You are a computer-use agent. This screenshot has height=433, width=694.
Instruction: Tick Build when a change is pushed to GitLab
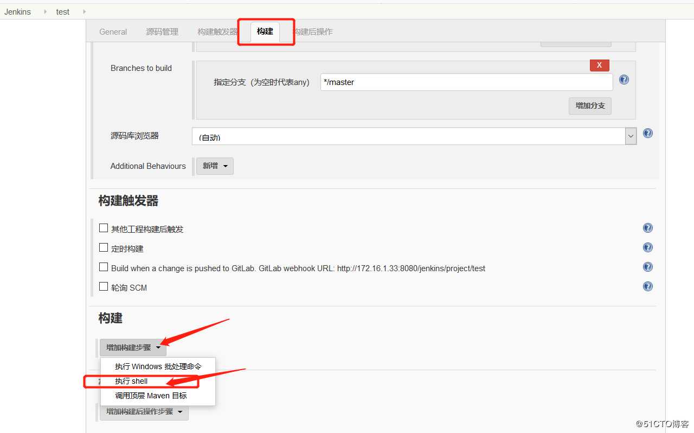point(104,267)
